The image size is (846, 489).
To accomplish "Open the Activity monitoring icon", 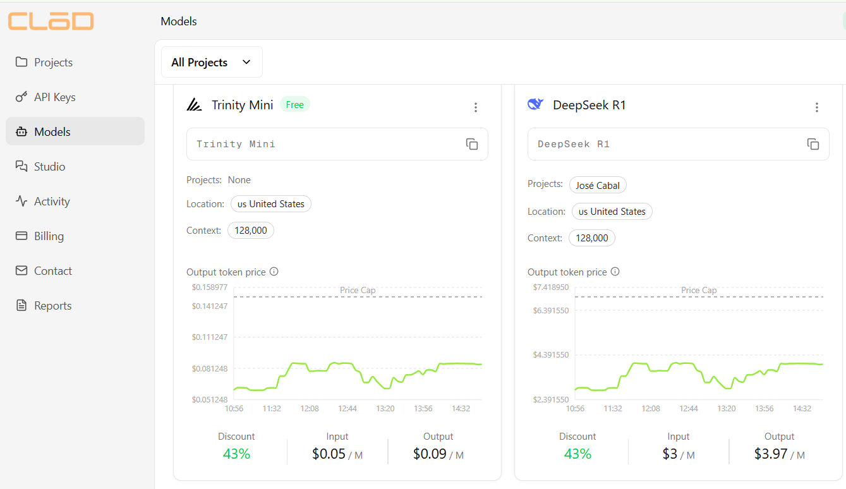I will 21,201.
